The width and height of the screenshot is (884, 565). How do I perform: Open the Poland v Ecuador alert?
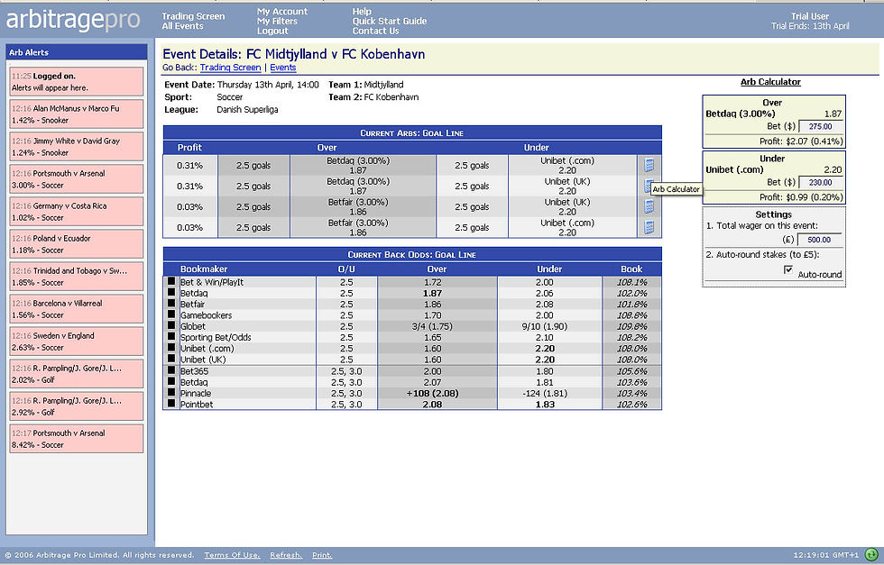pyautogui.click(x=76, y=244)
